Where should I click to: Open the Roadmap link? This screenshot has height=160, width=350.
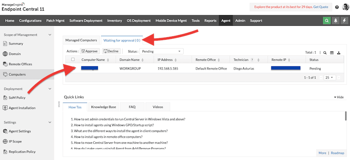pyautogui.click(x=337, y=153)
